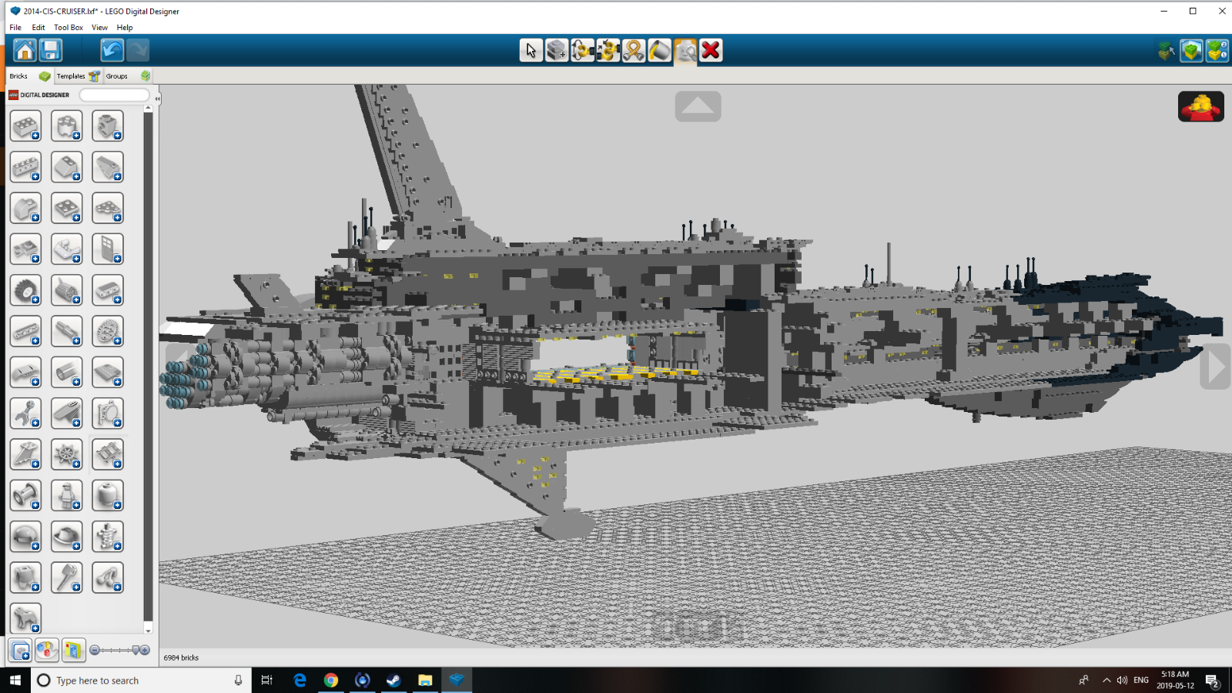Select the Flex tool
The width and height of the screenshot is (1232, 693).
634,51
